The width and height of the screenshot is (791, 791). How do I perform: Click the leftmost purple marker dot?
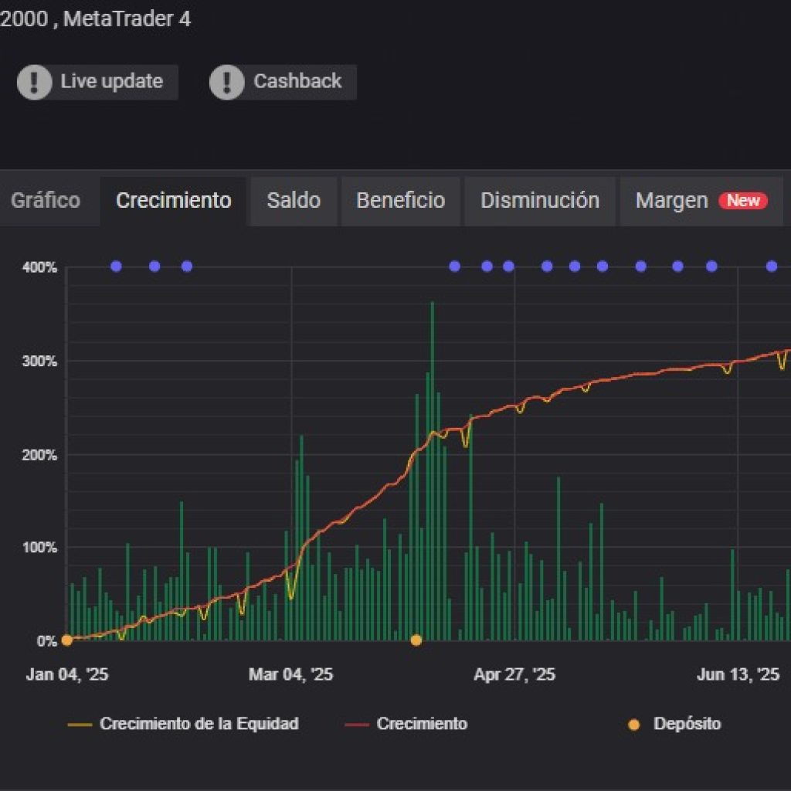[116, 266]
